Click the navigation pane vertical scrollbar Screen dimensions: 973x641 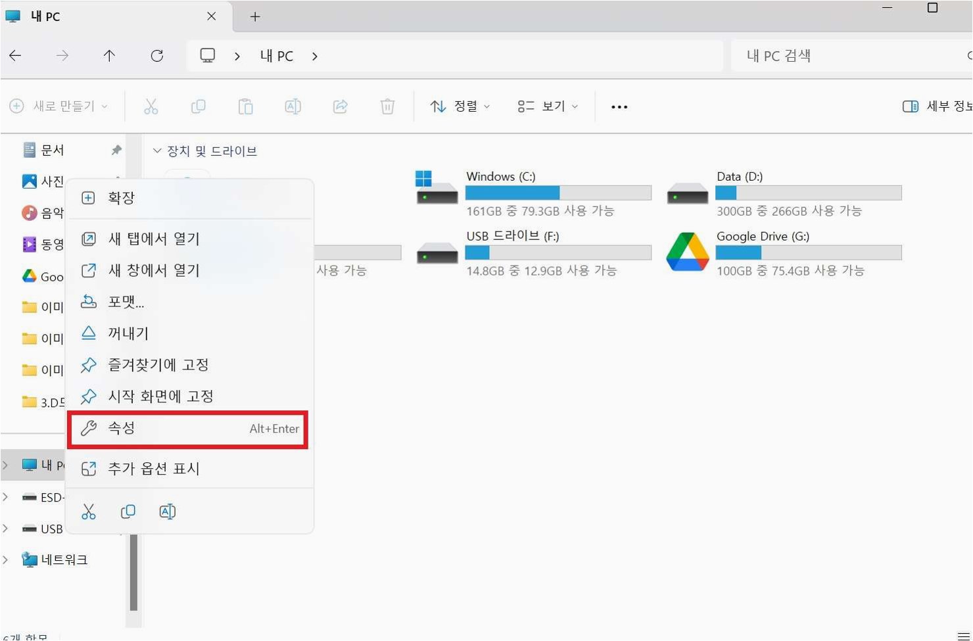pos(133,572)
